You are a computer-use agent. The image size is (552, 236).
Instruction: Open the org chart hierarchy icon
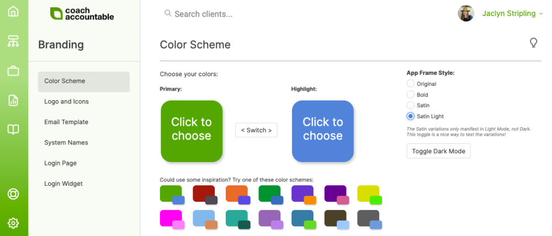pyautogui.click(x=13, y=41)
